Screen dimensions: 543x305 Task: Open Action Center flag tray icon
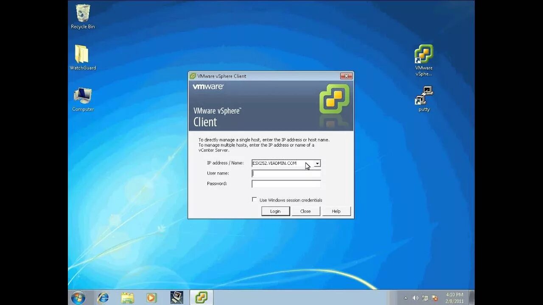[434, 298]
